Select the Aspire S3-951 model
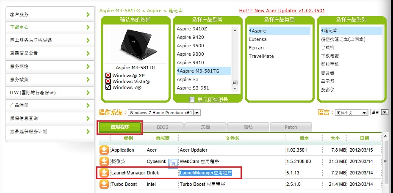The height and width of the screenshot is (193, 393). point(193,88)
